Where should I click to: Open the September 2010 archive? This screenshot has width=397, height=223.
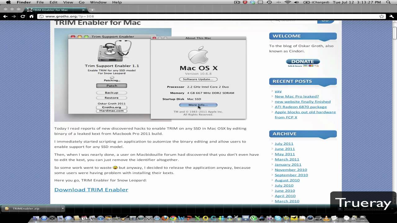point(291,175)
